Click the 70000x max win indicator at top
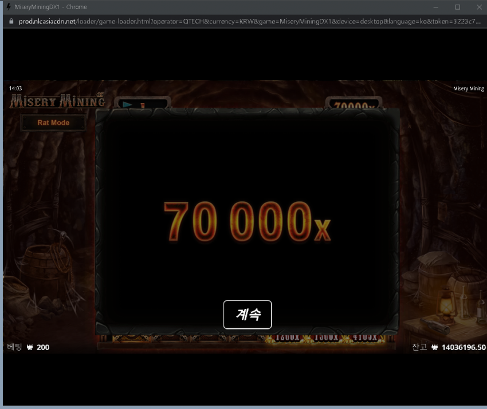This screenshot has height=409, width=487. pyautogui.click(x=354, y=104)
